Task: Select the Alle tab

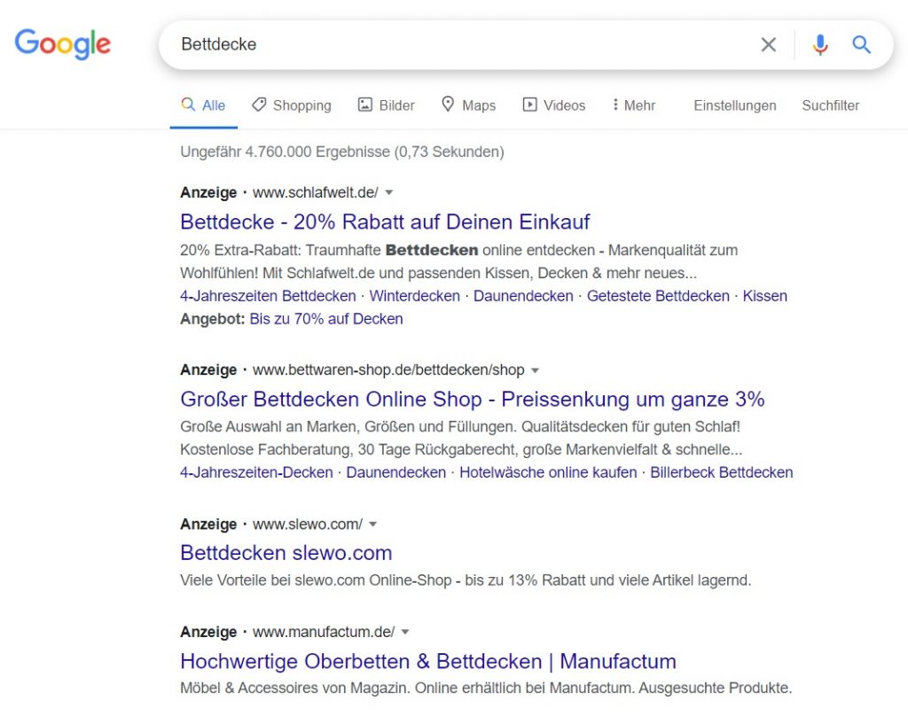Action: [x=203, y=105]
